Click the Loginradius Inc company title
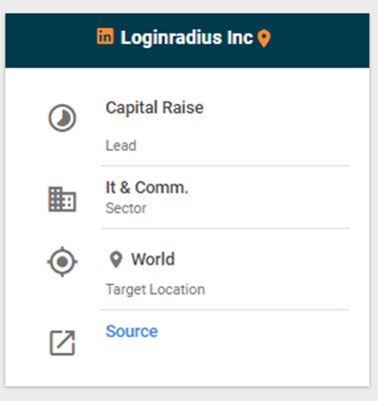The height and width of the screenshot is (401, 378). coord(187,37)
